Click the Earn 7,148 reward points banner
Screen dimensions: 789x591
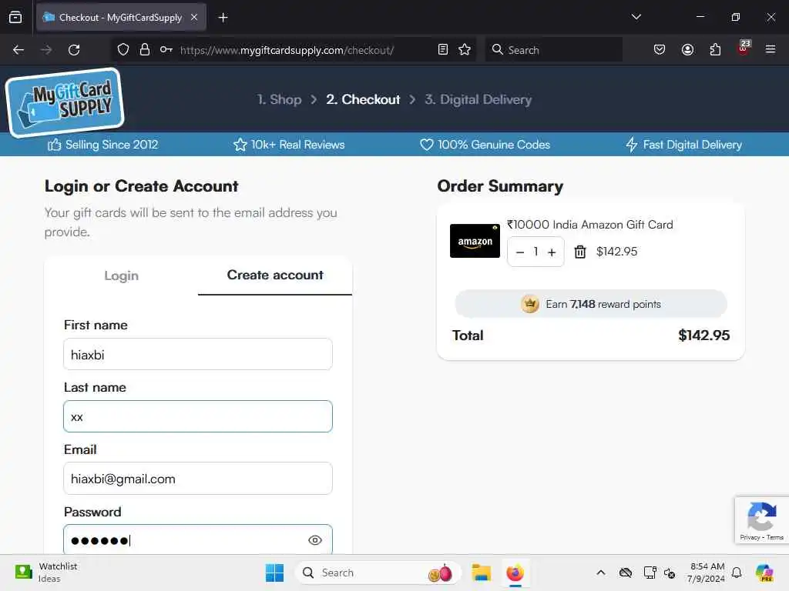click(591, 304)
